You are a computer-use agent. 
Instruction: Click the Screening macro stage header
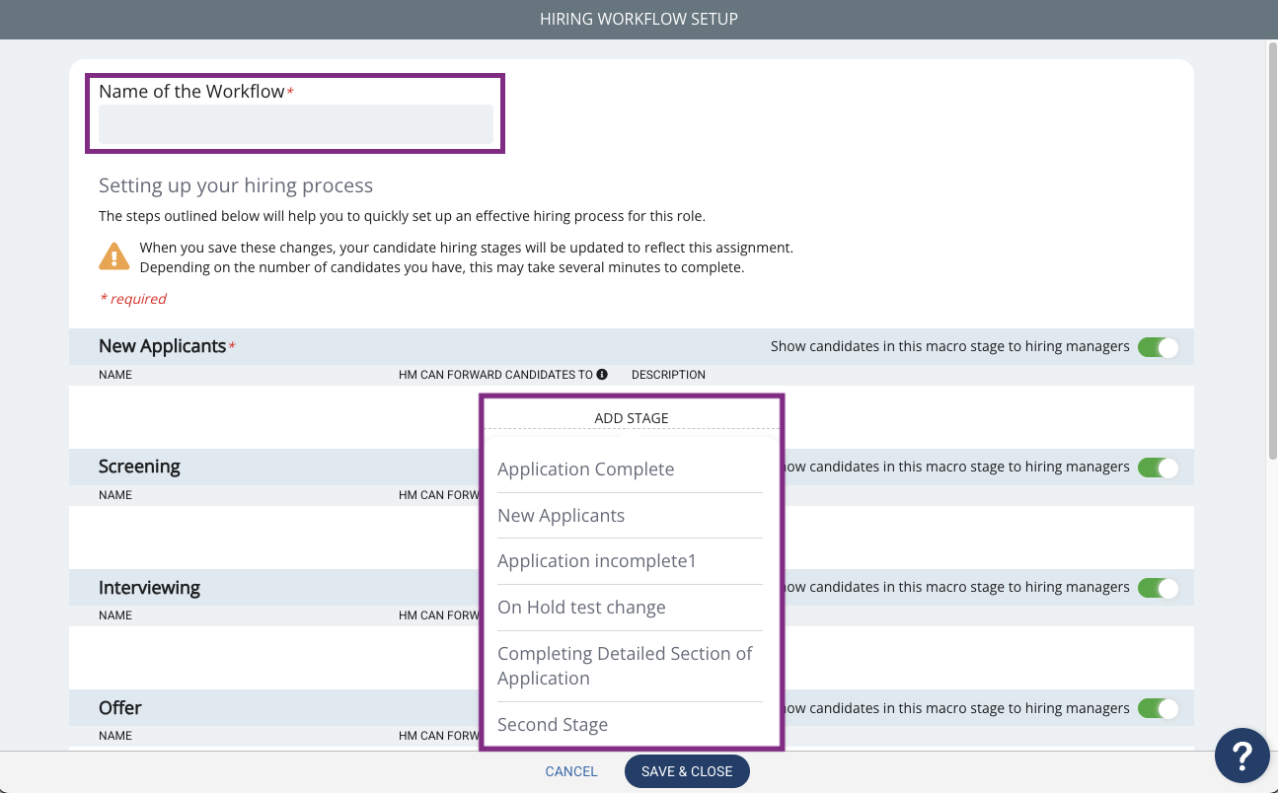[139, 467]
